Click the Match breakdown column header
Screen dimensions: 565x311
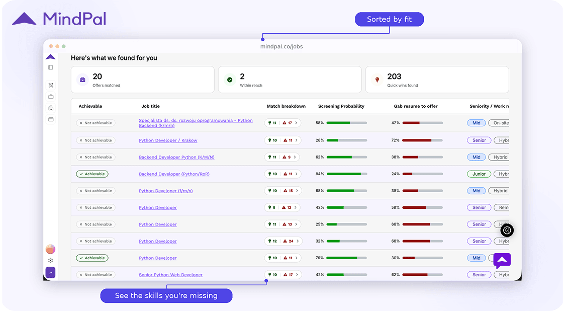click(x=286, y=106)
